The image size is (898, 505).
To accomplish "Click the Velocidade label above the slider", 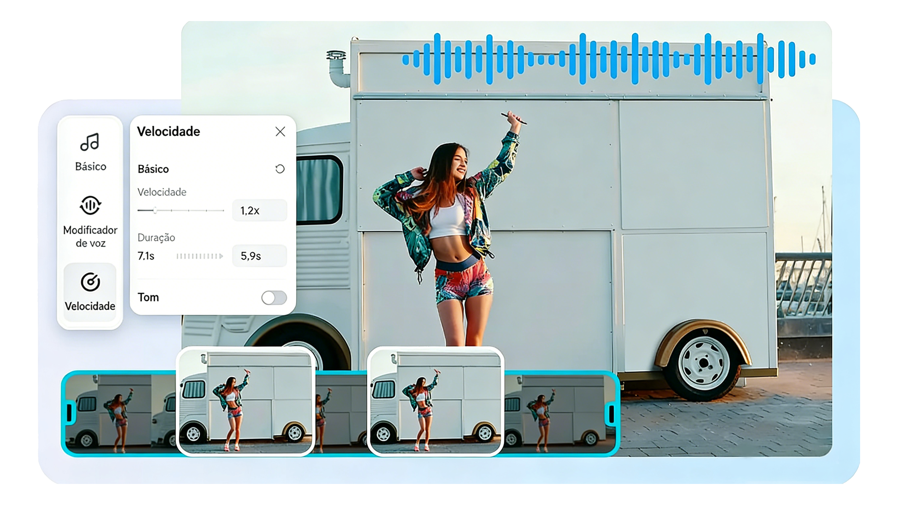I will point(161,192).
